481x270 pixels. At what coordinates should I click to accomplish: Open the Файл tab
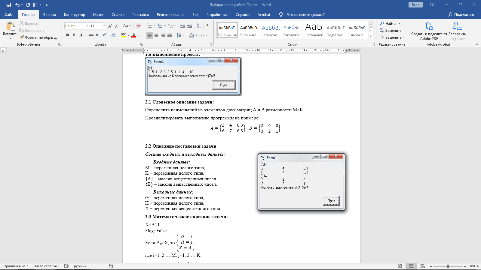(9, 15)
